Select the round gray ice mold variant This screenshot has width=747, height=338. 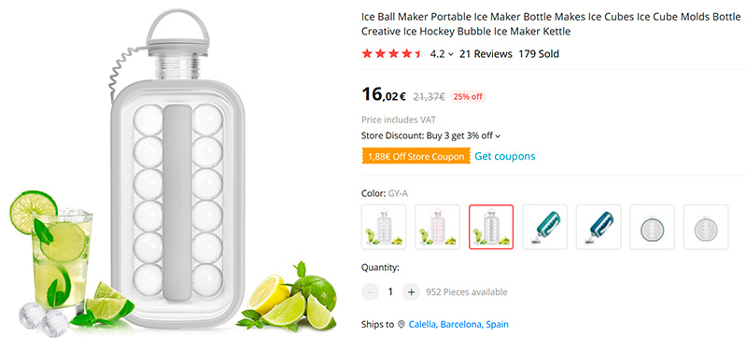706,227
